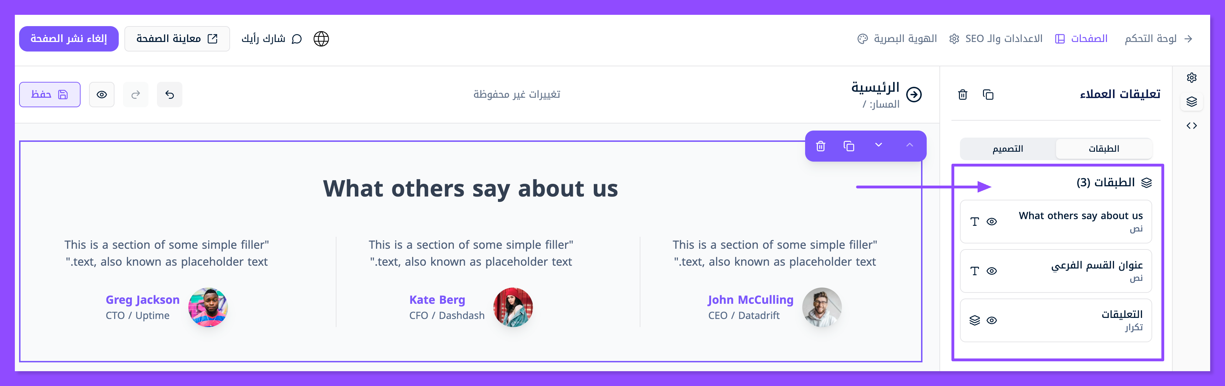Viewport: 1225px width, 386px height.
Task: Click the globe language icon
Action: point(321,39)
